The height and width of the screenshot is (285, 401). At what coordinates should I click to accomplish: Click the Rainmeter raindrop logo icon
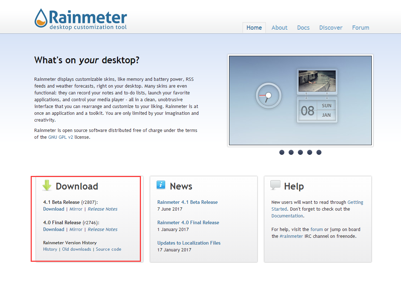[41, 18]
